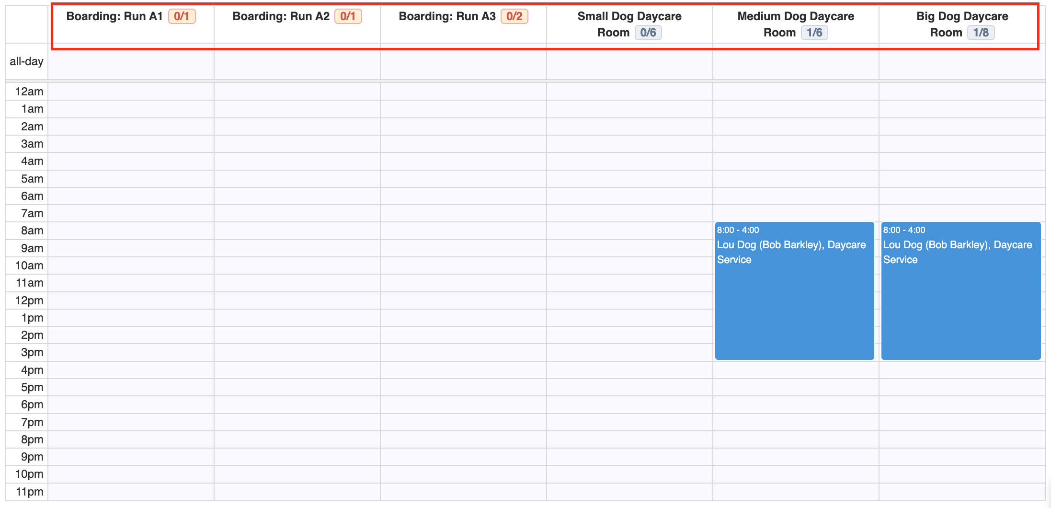Open Lou Dog appointment in Medium Dog Daycare
The height and width of the screenshot is (508, 1051).
coord(794,290)
